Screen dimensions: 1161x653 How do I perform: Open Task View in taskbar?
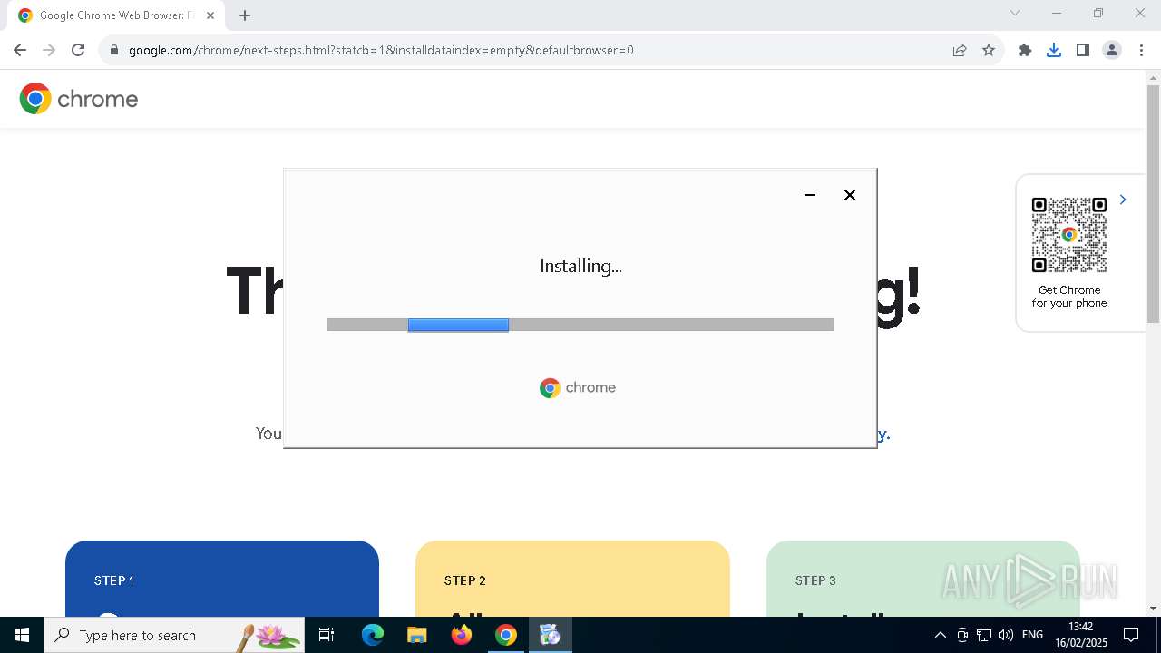click(327, 635)
